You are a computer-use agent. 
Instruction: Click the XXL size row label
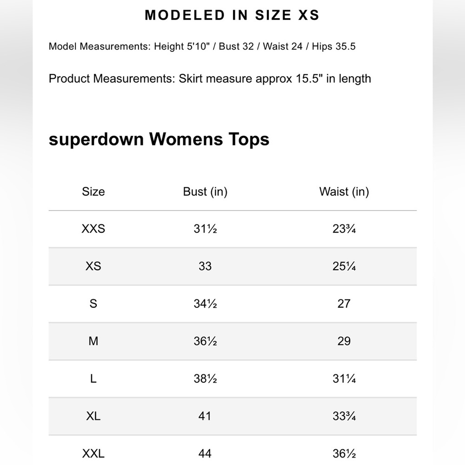[93, 453]
